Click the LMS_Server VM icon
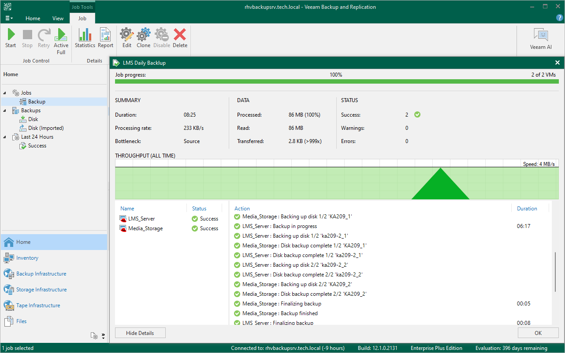 coord(123,219)
